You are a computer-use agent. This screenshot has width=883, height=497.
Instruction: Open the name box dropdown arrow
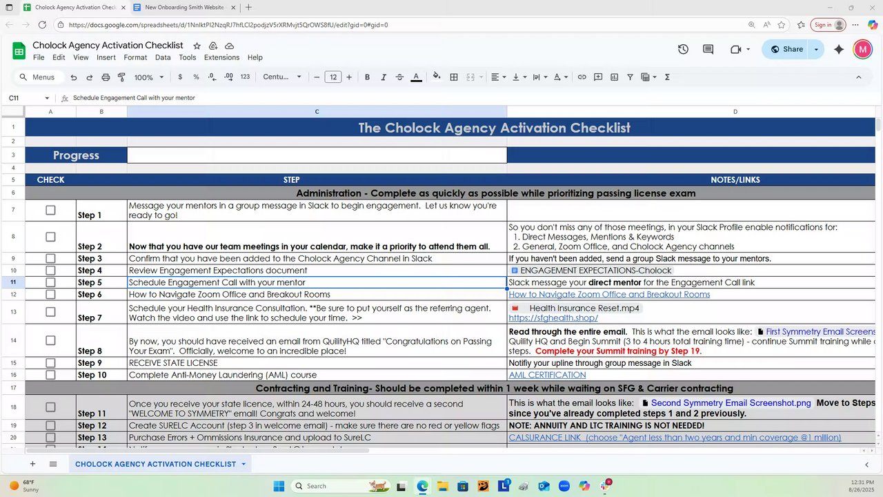click(47, 98)
